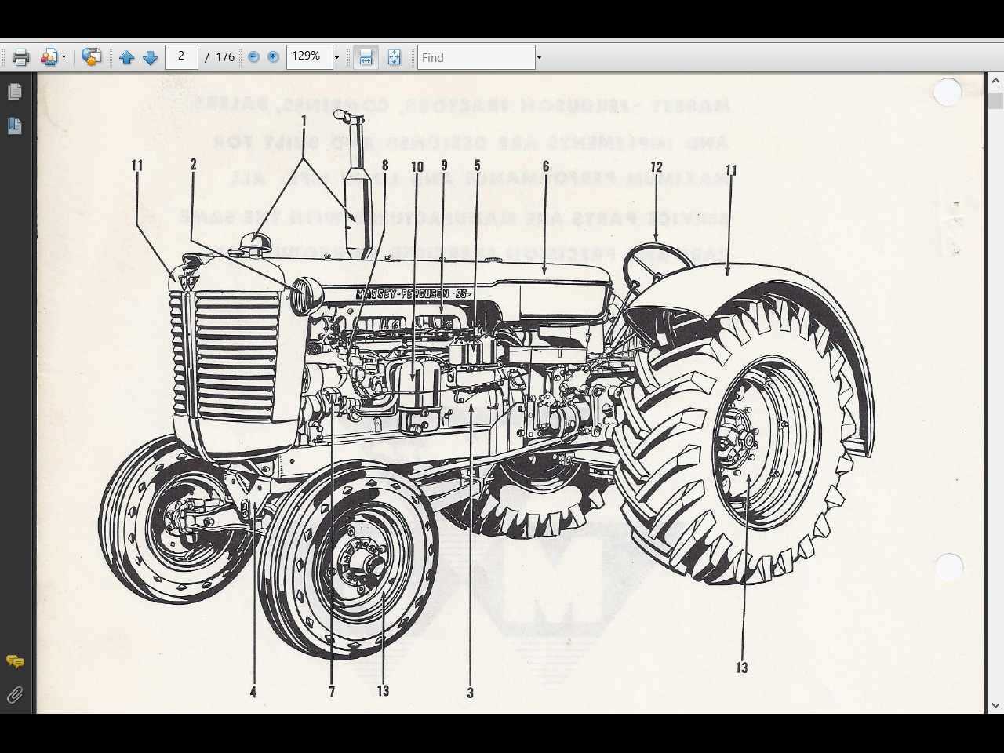
Task: Open the zoom percentage dropdown arrow
Action: tap(337, 57)
